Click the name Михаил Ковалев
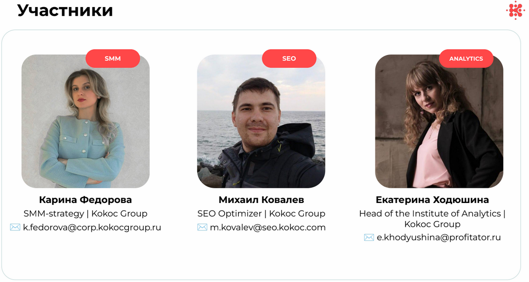This screenshot has height=282, width=529. (x=261, y=200)
